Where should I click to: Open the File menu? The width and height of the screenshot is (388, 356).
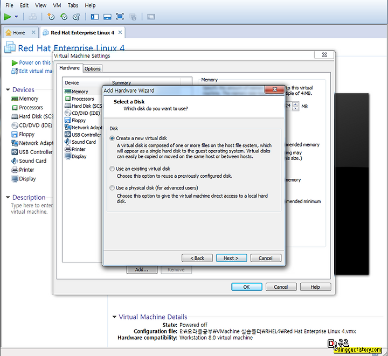[x=9, y=5]
